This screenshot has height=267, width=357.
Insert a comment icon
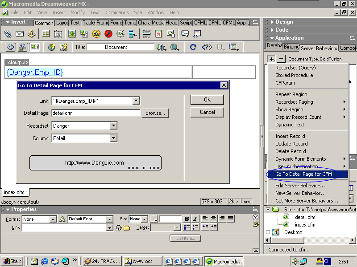[x=185, y=34]
